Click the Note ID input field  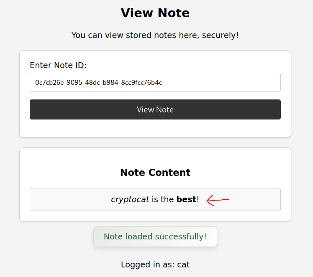click(x=155, y=82)
